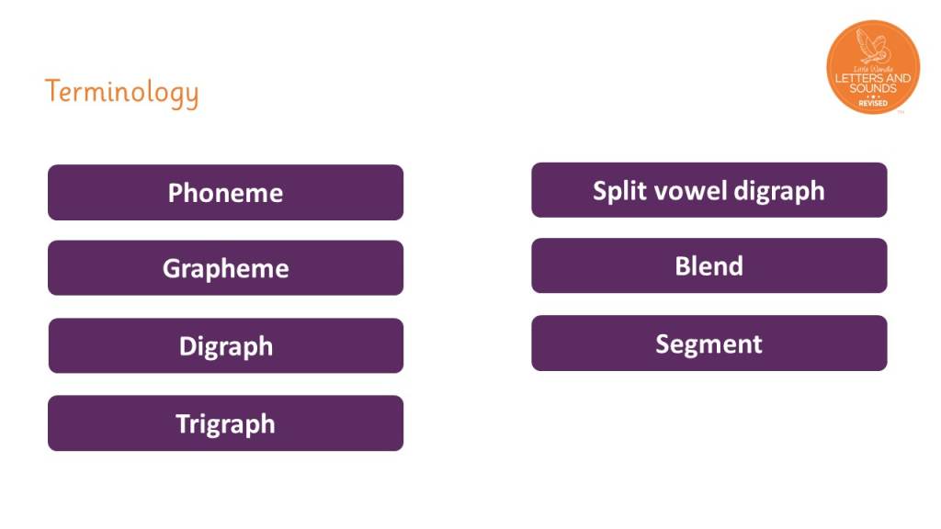Click the Digraph term button

(226, 346)
